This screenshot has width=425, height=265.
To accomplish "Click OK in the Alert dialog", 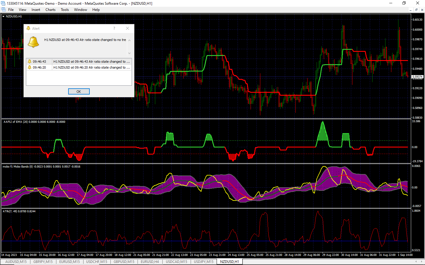I will click(79, 92).
